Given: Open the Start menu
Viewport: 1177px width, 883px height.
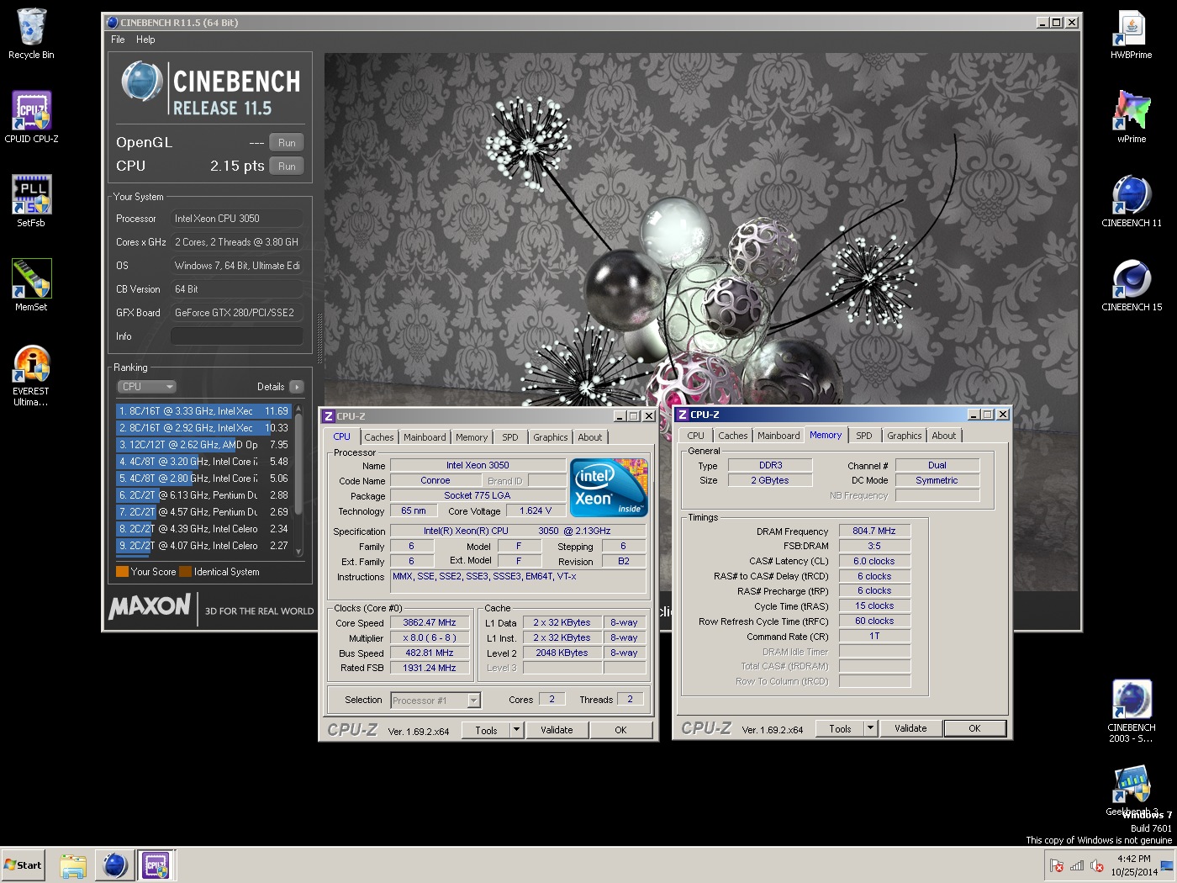Looking at the screenshot, I should pos(23,865).
